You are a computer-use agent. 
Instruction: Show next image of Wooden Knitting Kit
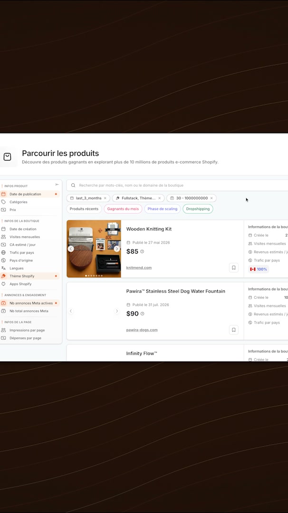117,249
